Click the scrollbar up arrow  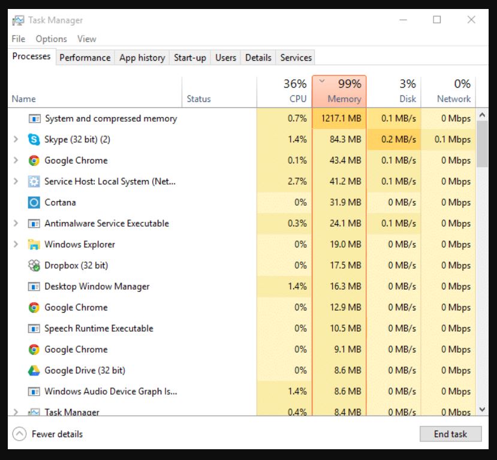click(482, 115)
